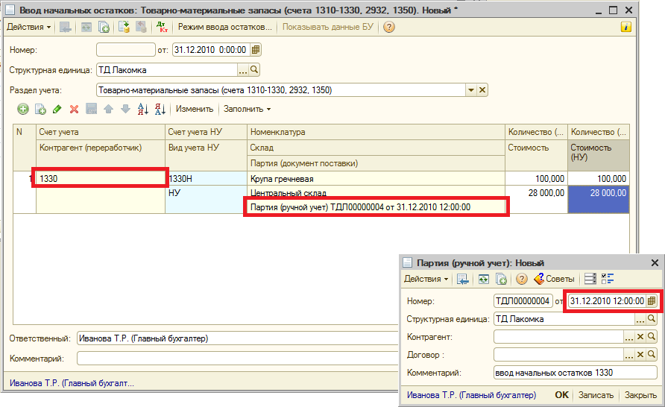Expand the Раздел учета dropdown list

tap(470, 90)
